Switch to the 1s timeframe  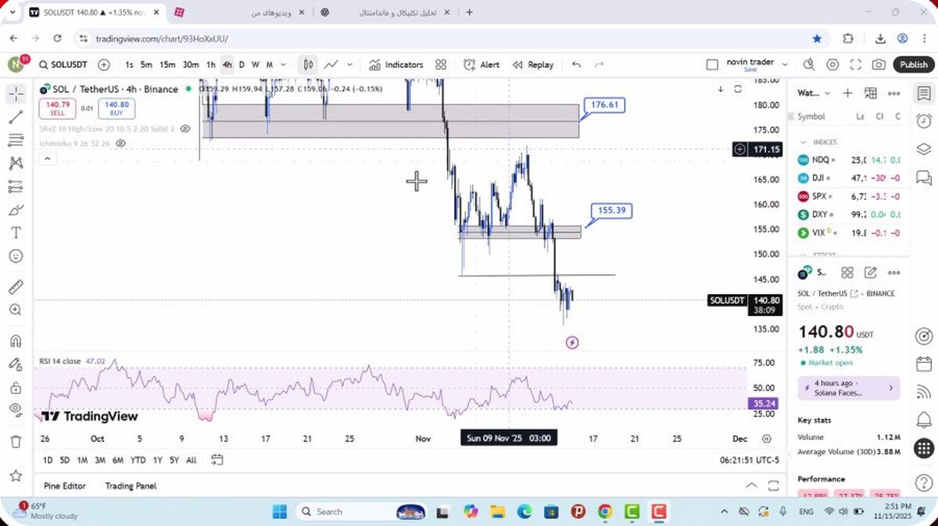coord(129,65)
